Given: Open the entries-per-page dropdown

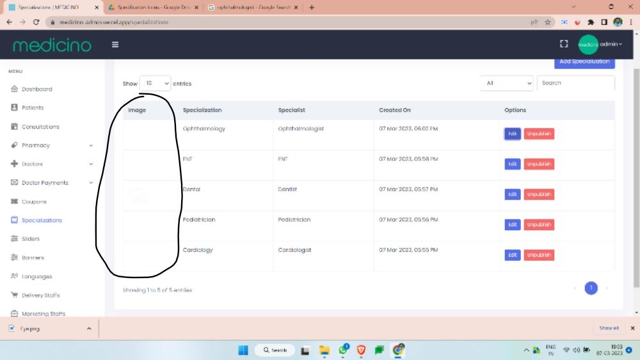Looking at the screenshot, I should pos(155,83).
